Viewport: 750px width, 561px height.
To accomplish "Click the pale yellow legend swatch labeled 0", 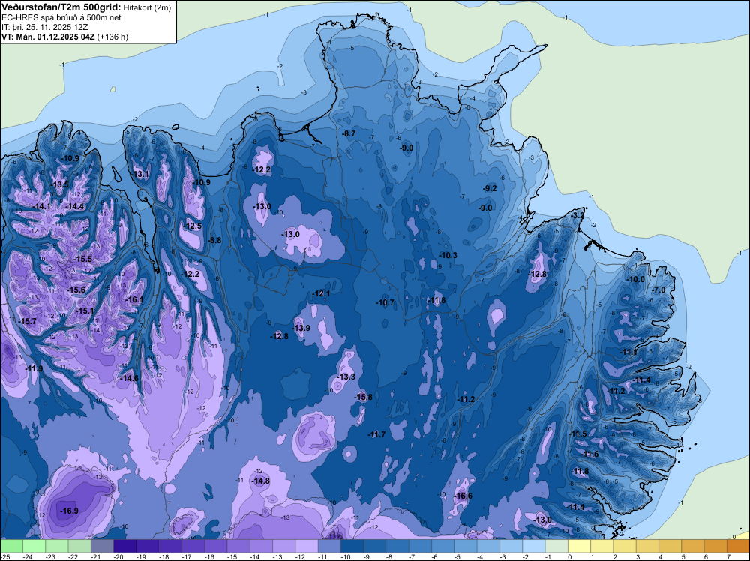I will click(579, 546).
